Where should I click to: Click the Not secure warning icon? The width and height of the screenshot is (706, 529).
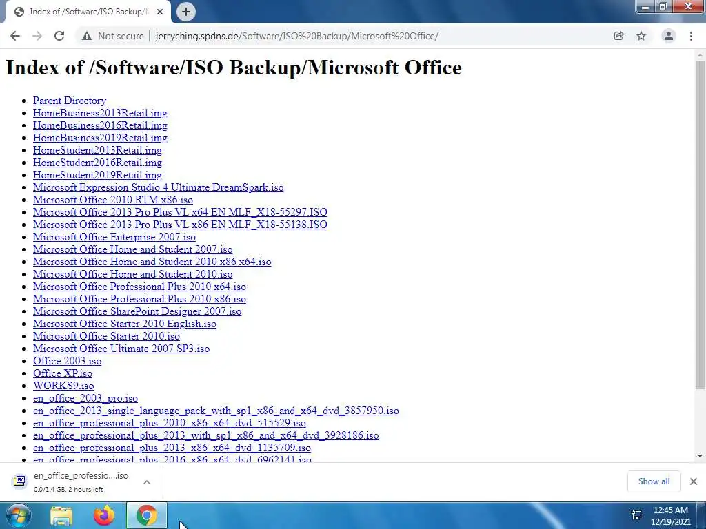87,36
